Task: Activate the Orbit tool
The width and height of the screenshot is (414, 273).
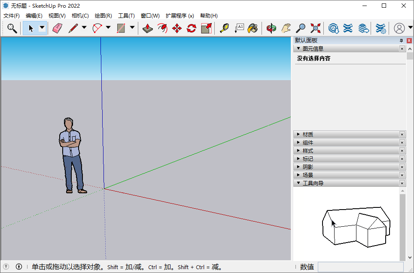Action: (271, 28)
